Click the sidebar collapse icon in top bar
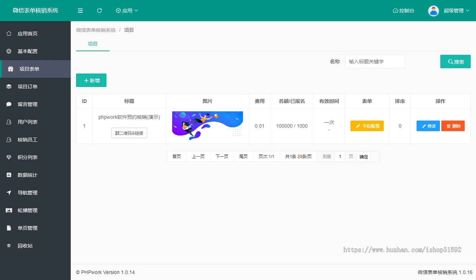The image size is (476, 280). (80, 11)
